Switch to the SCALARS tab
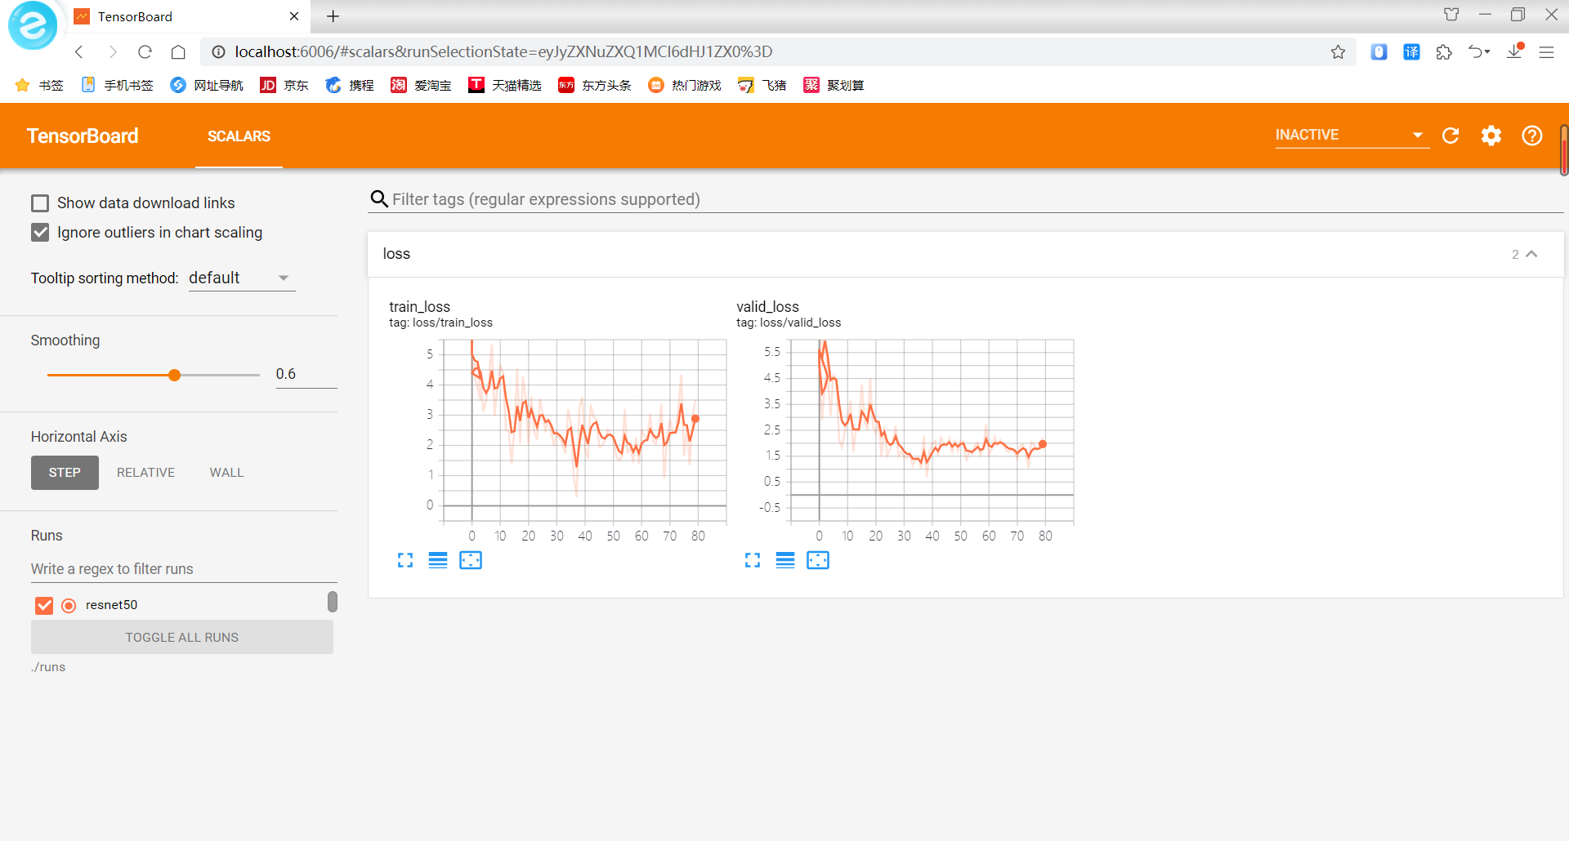This screenshot has height=841, width=1569. pos(239,136)
